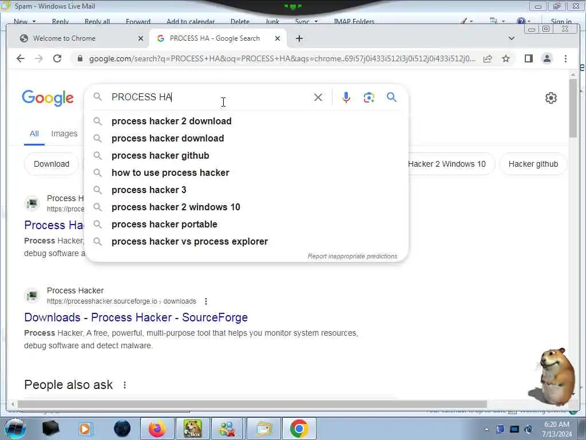Open first Process Hacker result title
Image resolution: width=586 pixels, height=440 pixels.
click(x=54, y=225)
